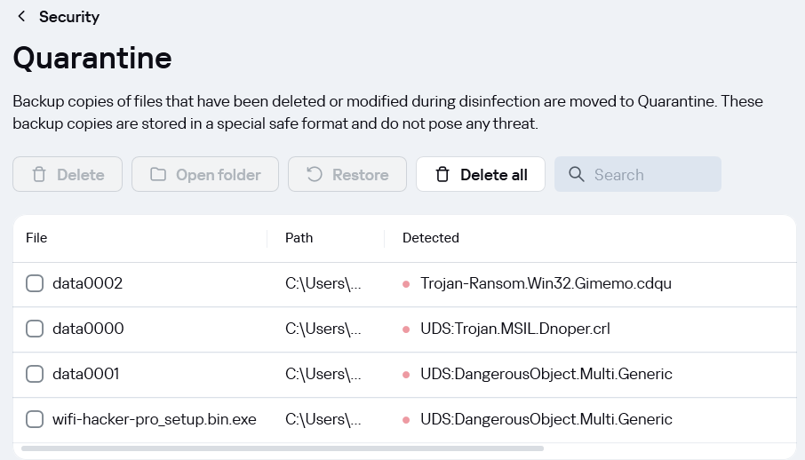Click the trash icon on Delete all
805x460 pixels.
pyautogui.click(x=442, y=175)
